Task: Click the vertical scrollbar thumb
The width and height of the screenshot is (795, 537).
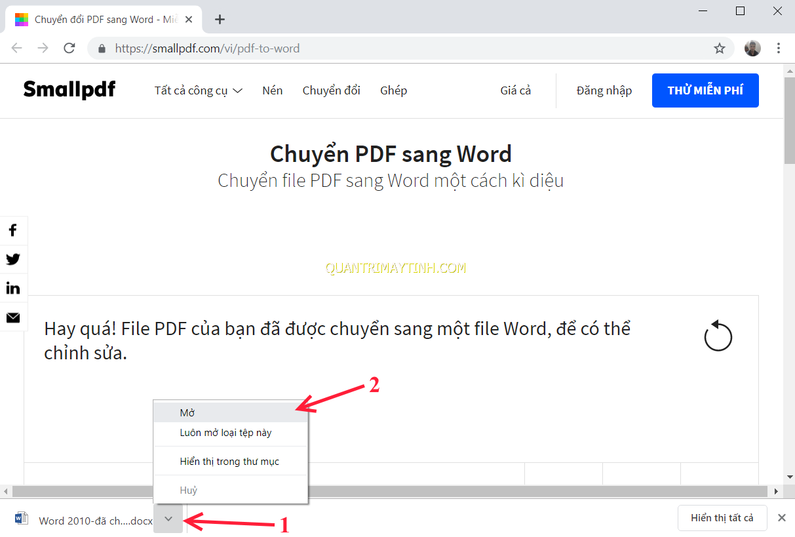Action: point(789,119)
